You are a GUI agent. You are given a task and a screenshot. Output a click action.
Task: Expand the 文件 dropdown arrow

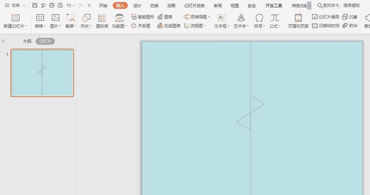(24, 6)
